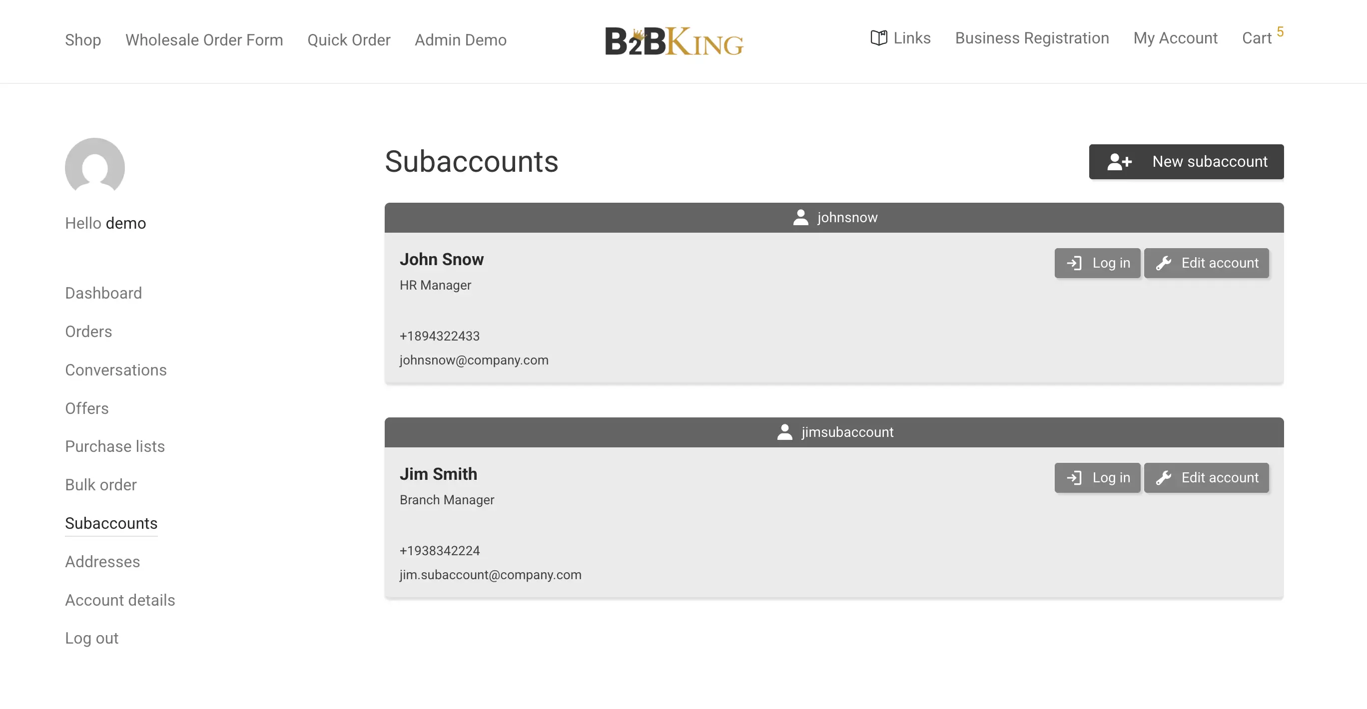The width and height of the screenshot is (1367, 709).
Task: Click the wrench icon for John Snow
Action: [x=1163, y=263]
